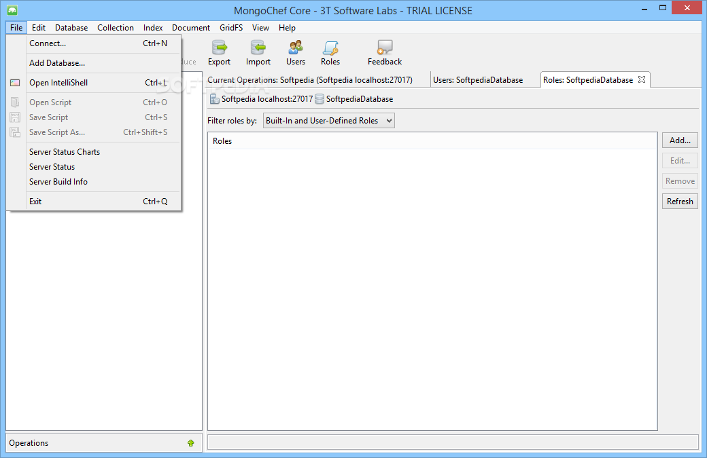Minimize the MongoChef window
707x458 pixels.
(644, 9)
